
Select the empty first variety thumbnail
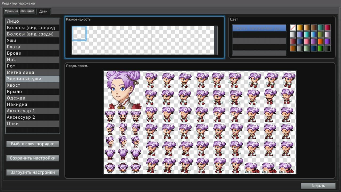click(79, 33)
